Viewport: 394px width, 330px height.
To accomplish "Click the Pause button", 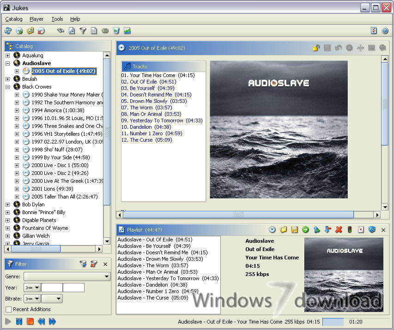I will tap(19, 321).
